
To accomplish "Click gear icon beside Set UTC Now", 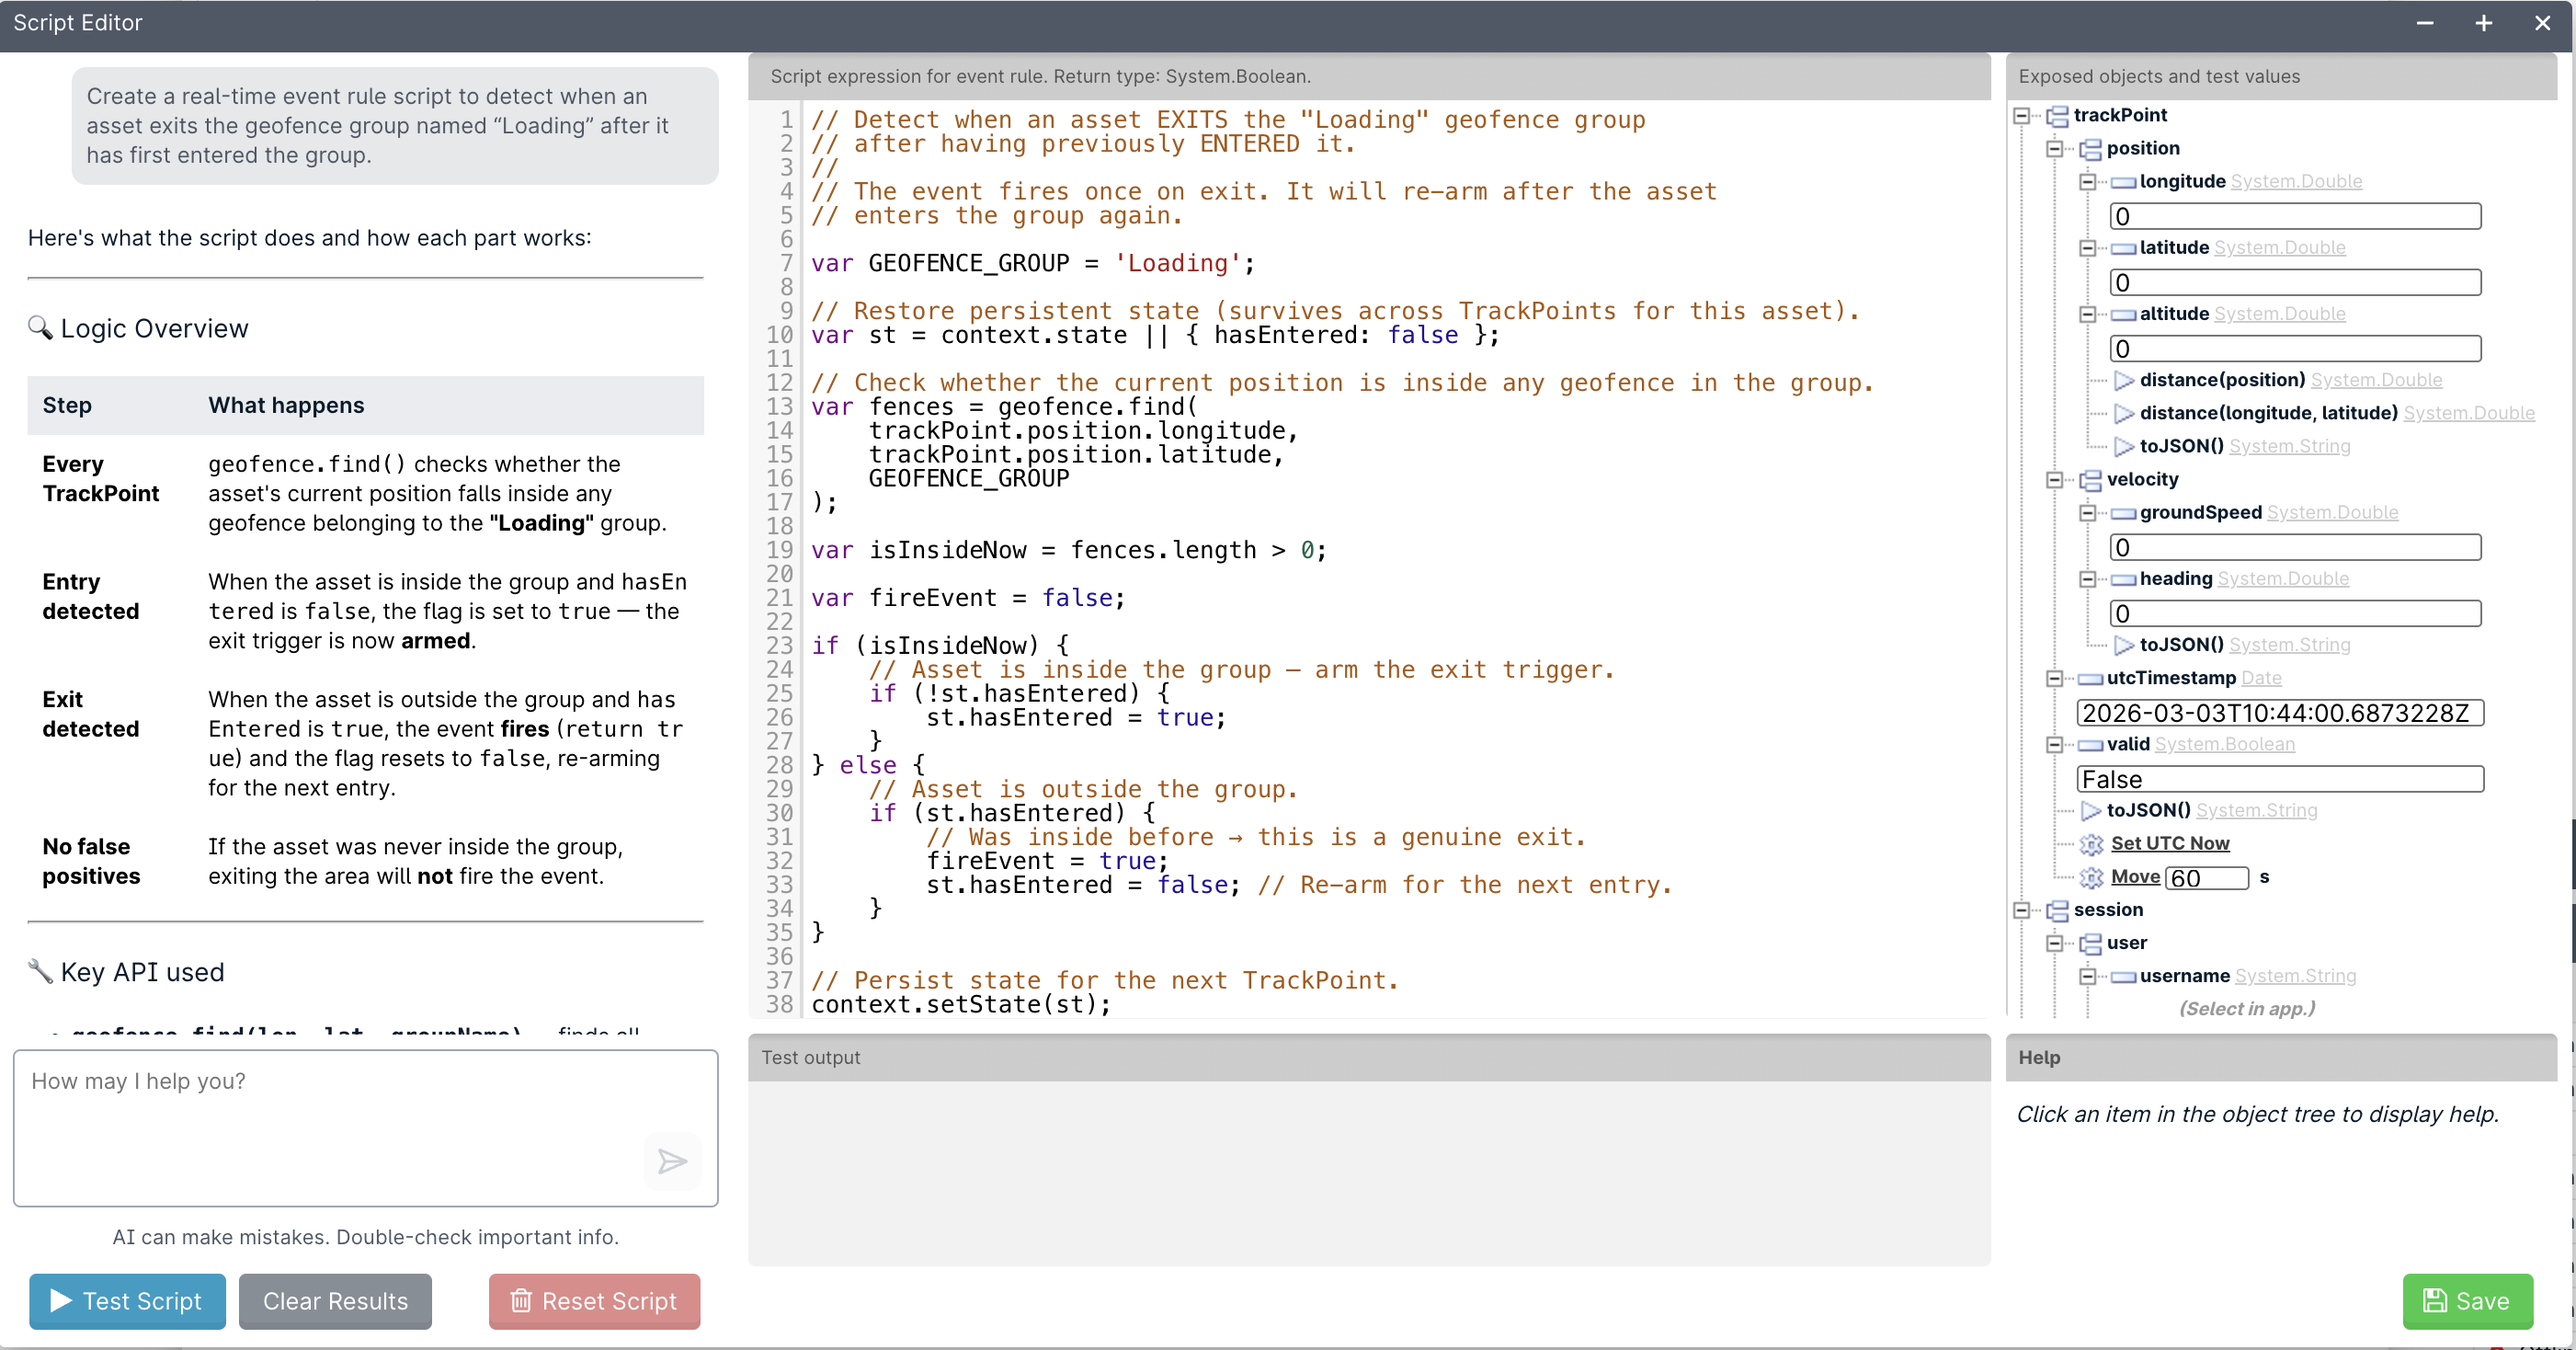I will click(2091, 844).
